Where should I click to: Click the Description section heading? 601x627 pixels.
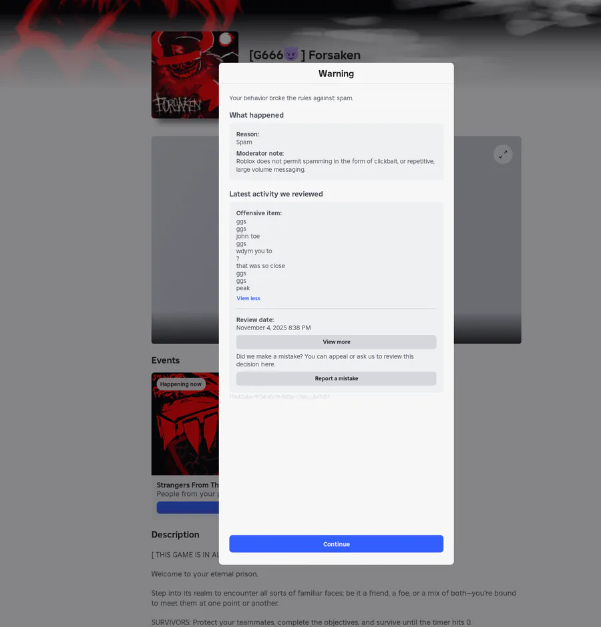pyautogui.click(x=175, y=535)
